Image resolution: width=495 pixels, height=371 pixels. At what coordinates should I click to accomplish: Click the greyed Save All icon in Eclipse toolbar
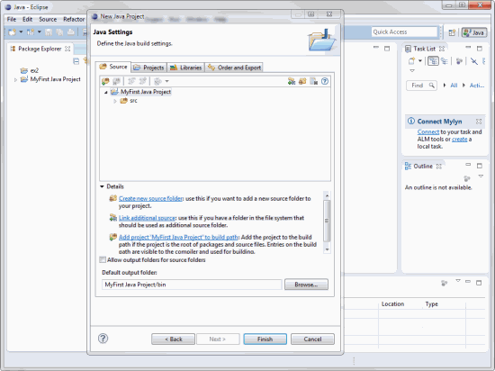click(x=59, y=32)
